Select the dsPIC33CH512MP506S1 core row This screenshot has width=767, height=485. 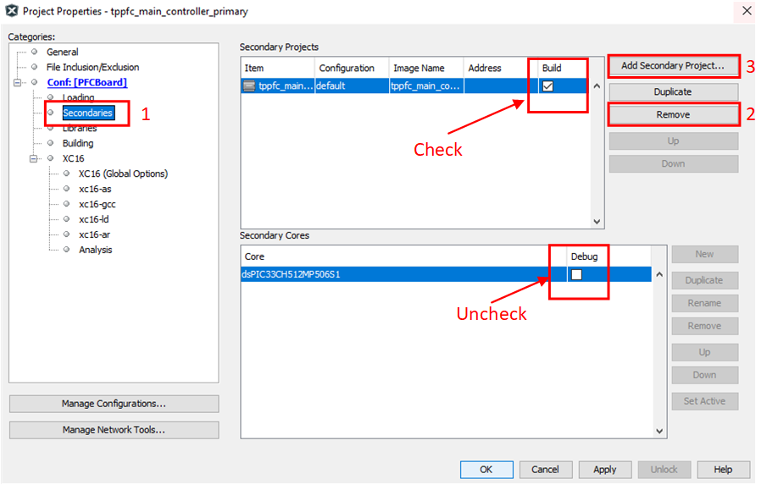point(446,274)
